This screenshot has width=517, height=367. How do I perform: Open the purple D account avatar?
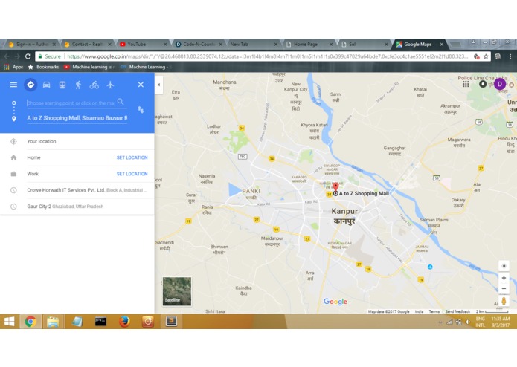click(x=500, y=84)
